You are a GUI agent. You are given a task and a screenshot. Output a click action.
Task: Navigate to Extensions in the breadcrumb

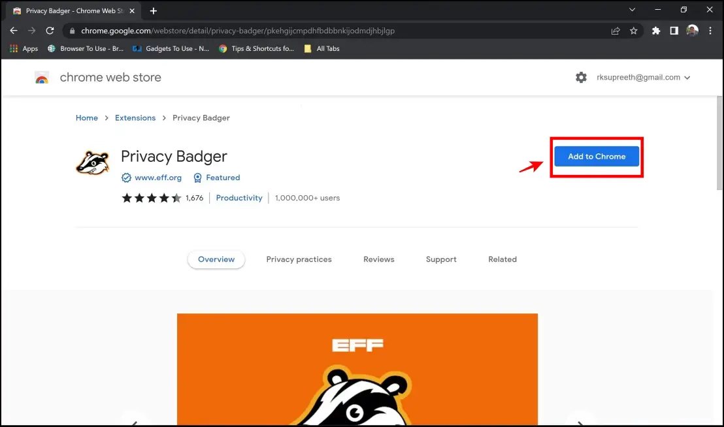pos(135,118)
